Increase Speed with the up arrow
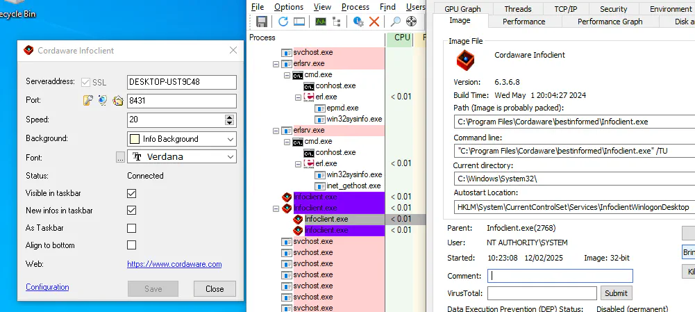The height and width of the screenshot is (312, 695). 229,117
